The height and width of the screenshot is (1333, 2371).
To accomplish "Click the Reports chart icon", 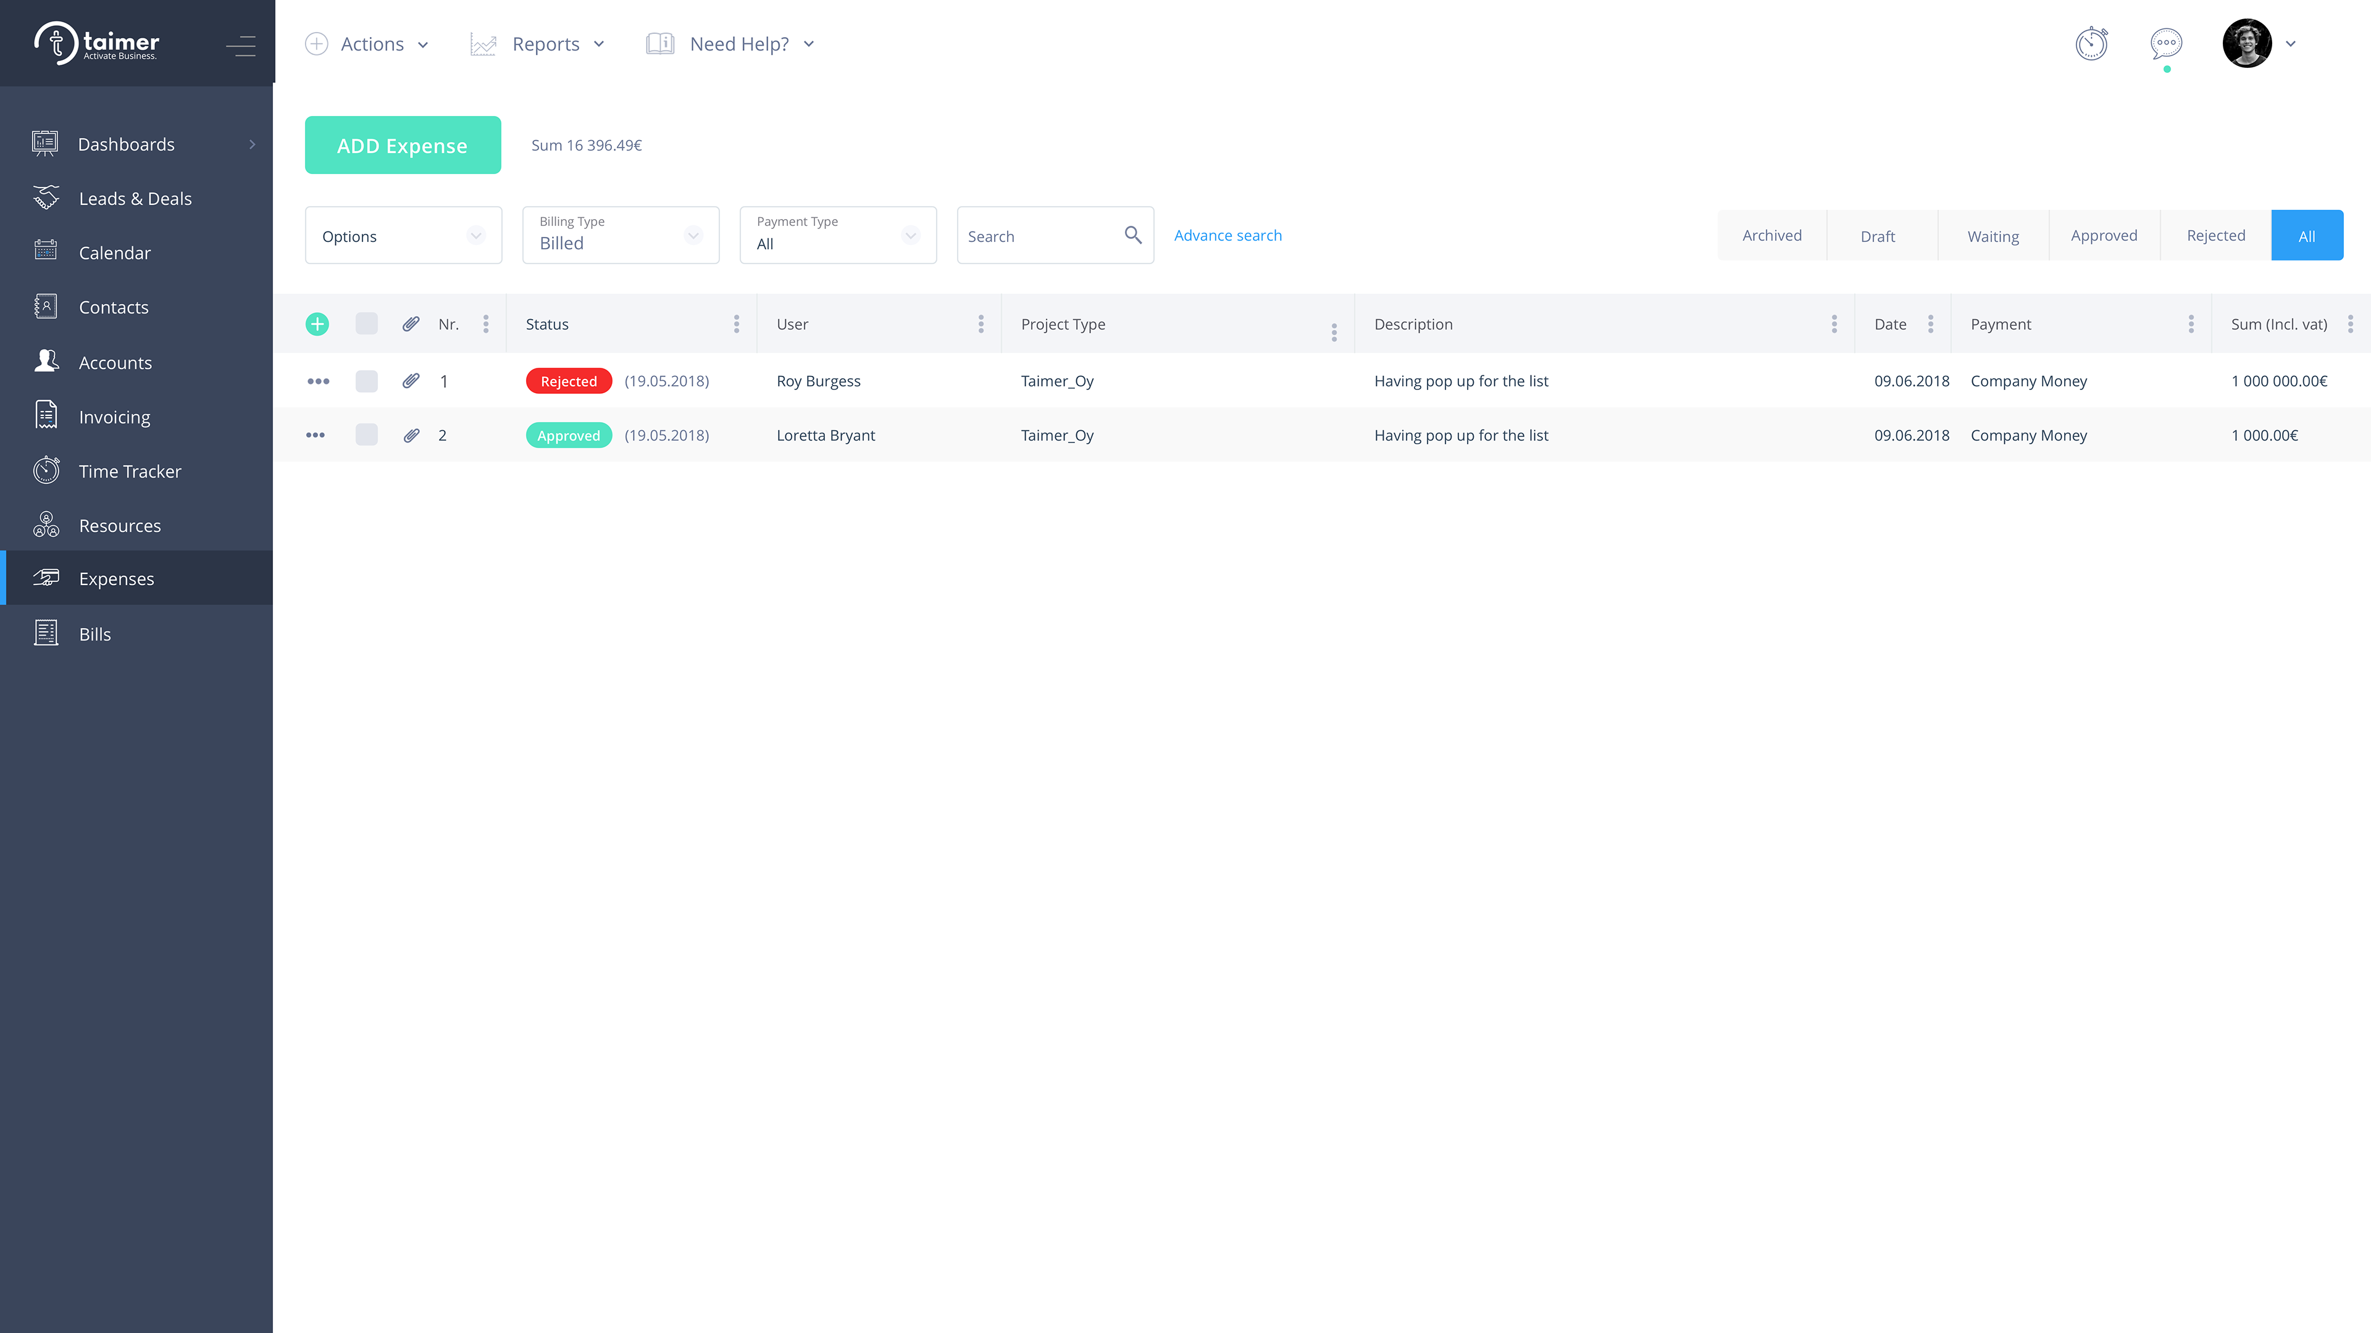I will [x=483, y=44].
